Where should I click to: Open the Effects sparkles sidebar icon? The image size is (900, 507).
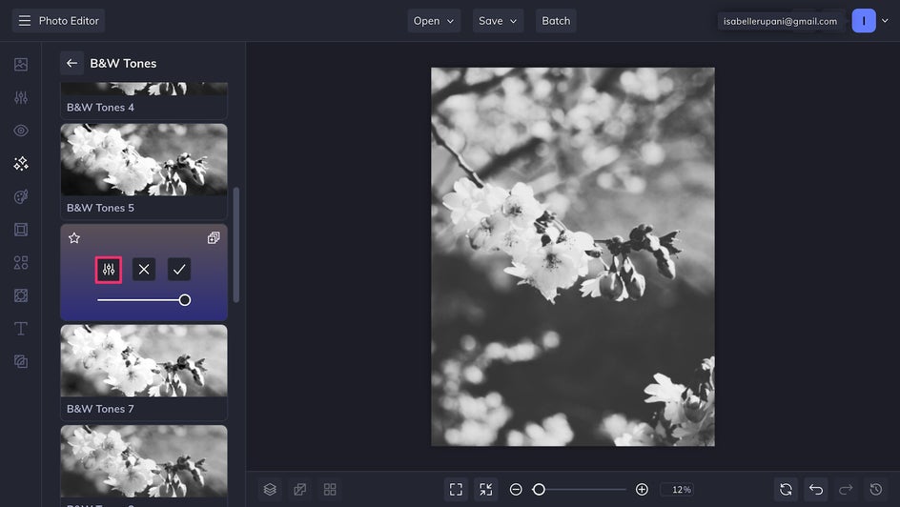click(x=21, y=164)
